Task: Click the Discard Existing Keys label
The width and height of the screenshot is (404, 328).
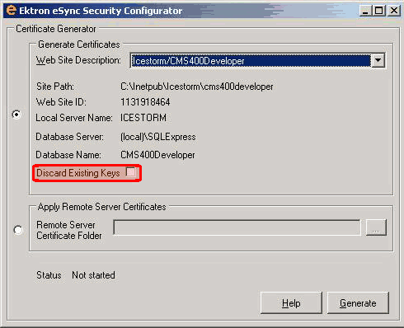Action: coord(78,173)
